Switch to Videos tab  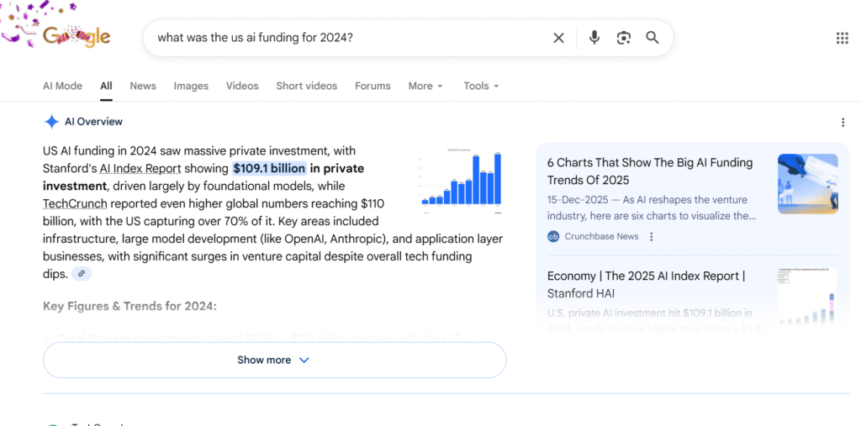pos(242,87)
